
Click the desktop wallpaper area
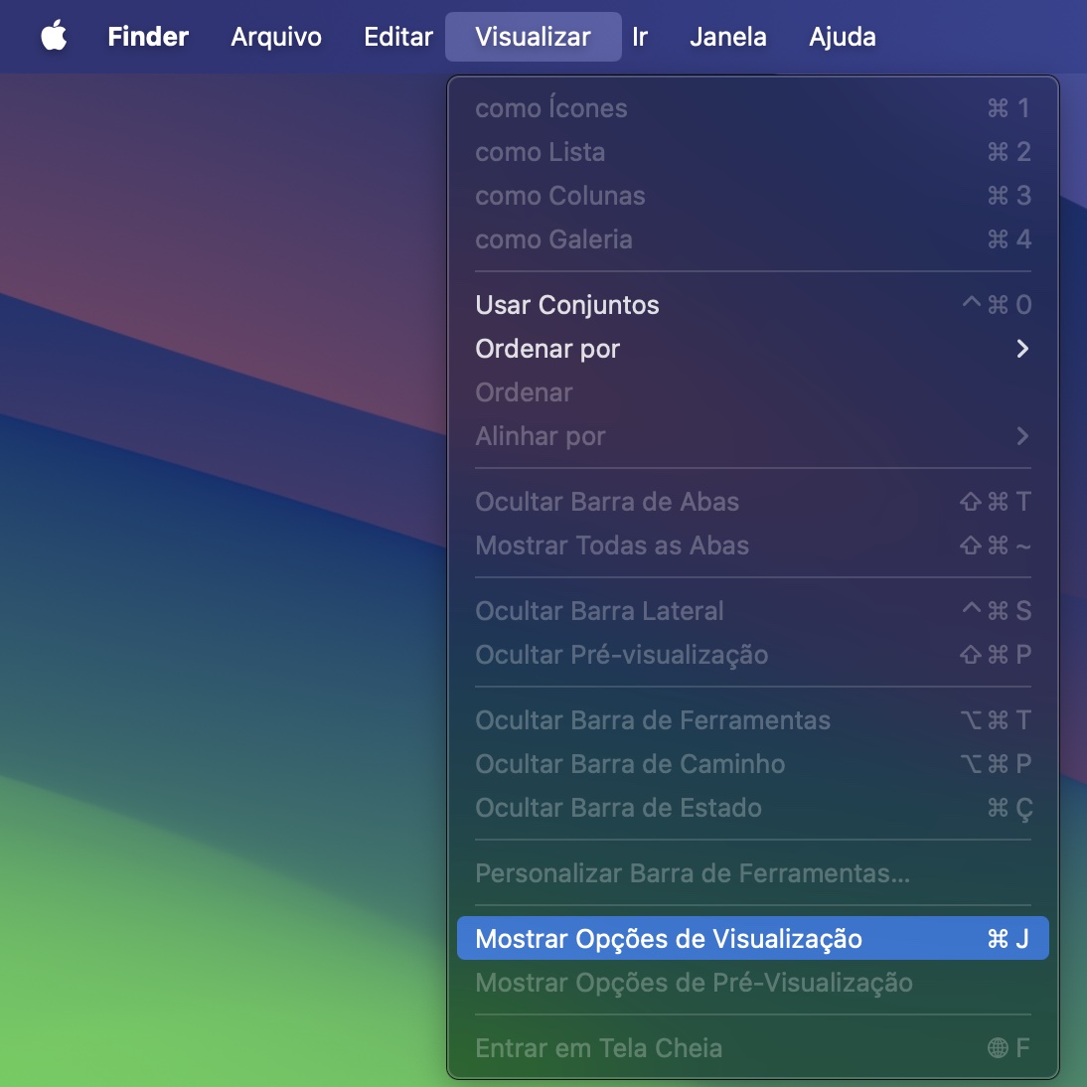(x=219, y=596)
